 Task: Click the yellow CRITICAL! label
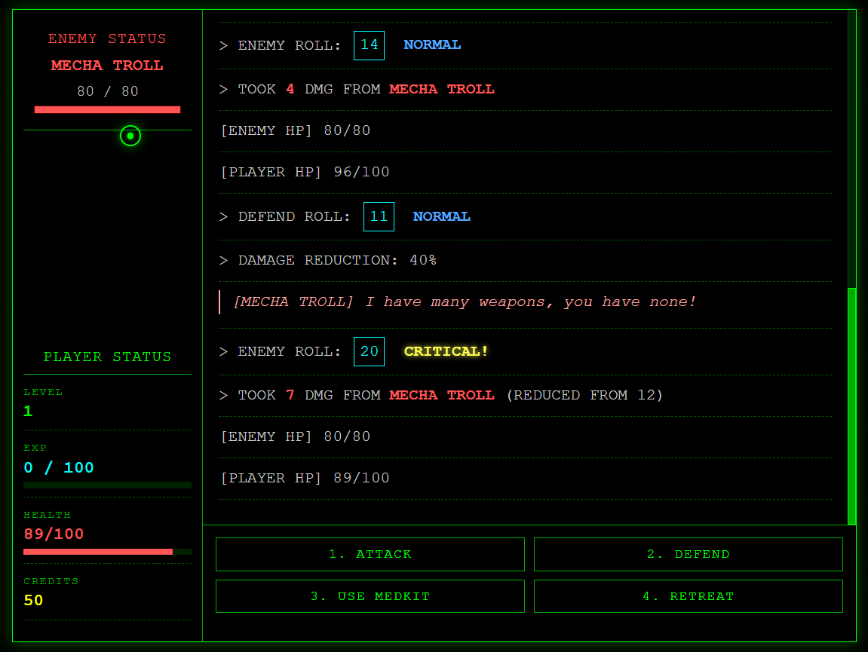446,351
